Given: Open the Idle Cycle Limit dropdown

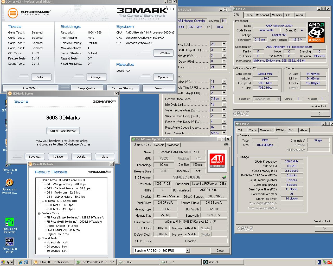Looking at the screenshot, I should (x=224, y=104).
